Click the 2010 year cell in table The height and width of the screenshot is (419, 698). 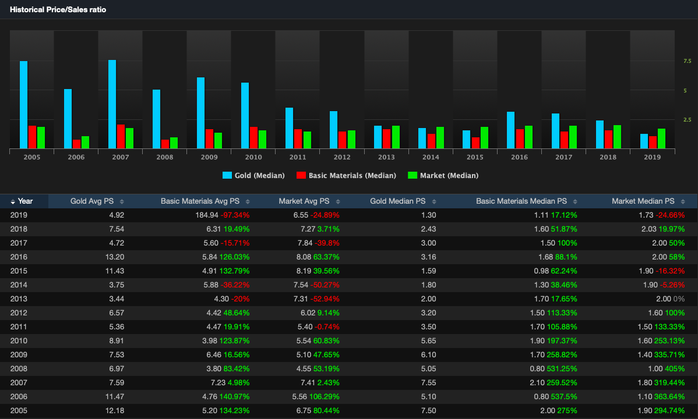[x=19, y=340]
